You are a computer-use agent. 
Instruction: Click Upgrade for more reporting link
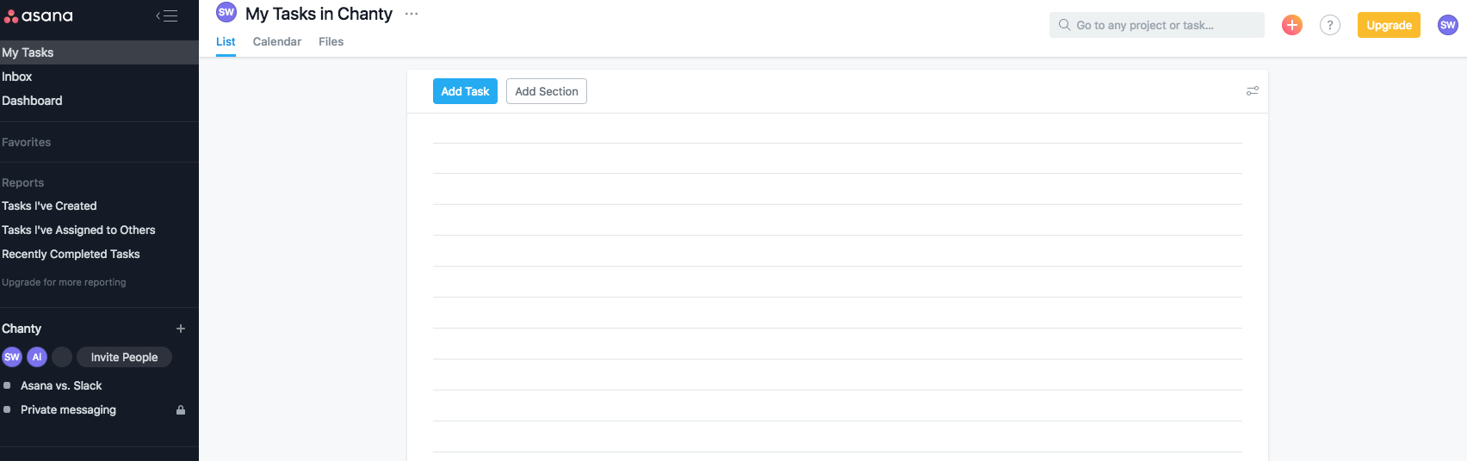(x=64, y=282)
